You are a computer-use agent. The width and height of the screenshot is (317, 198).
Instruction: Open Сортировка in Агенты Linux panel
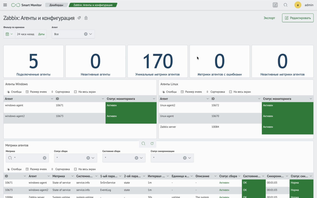coord(215,92)
